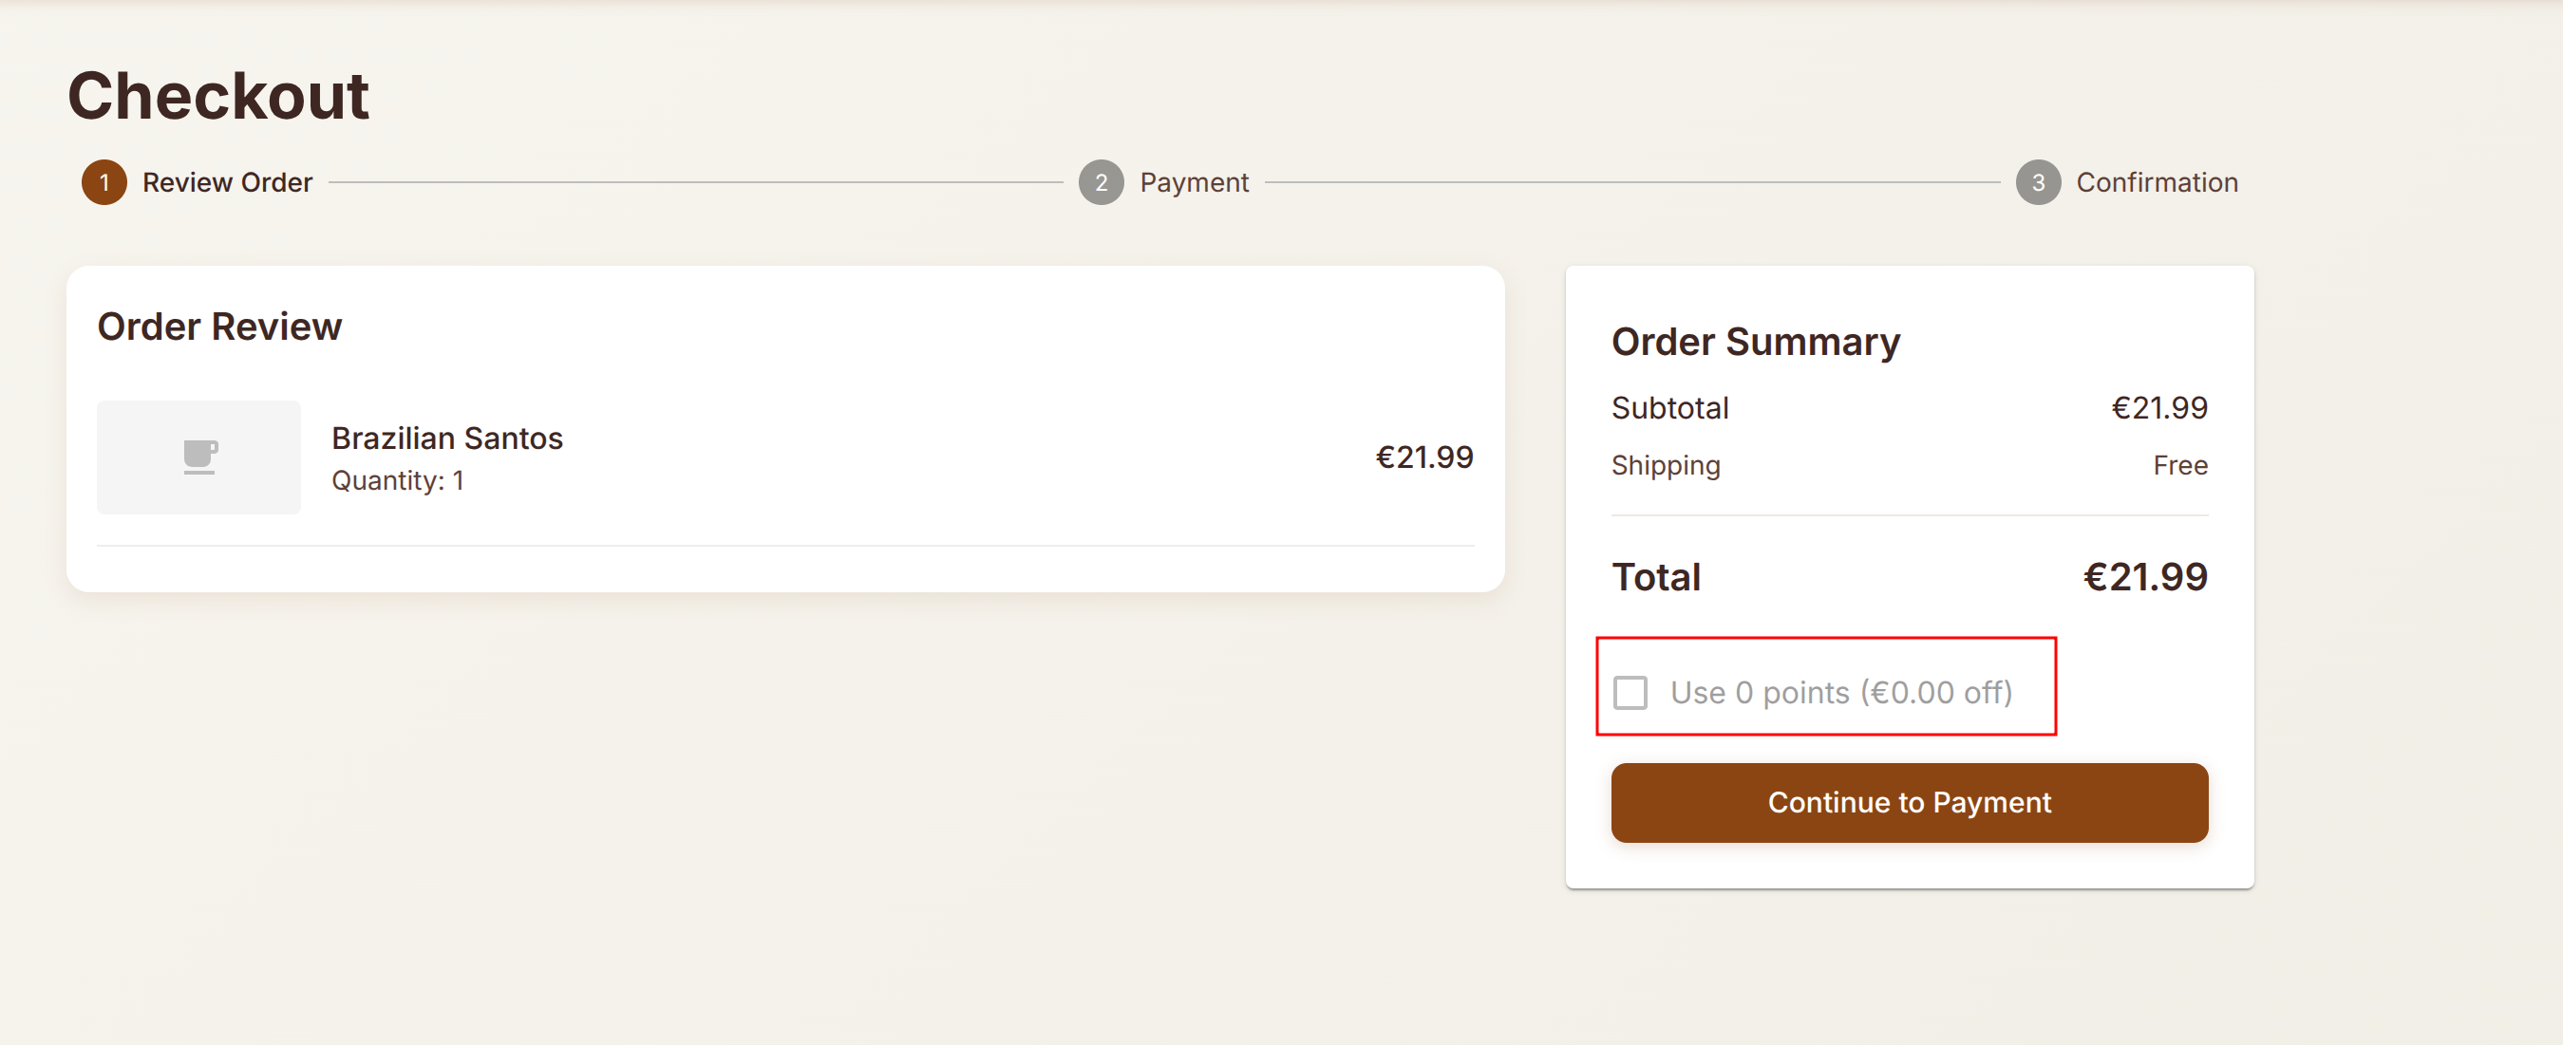Open the Brazilian Santos product name
This screenshot has width=2563, height=1045.
click(446, 439)
